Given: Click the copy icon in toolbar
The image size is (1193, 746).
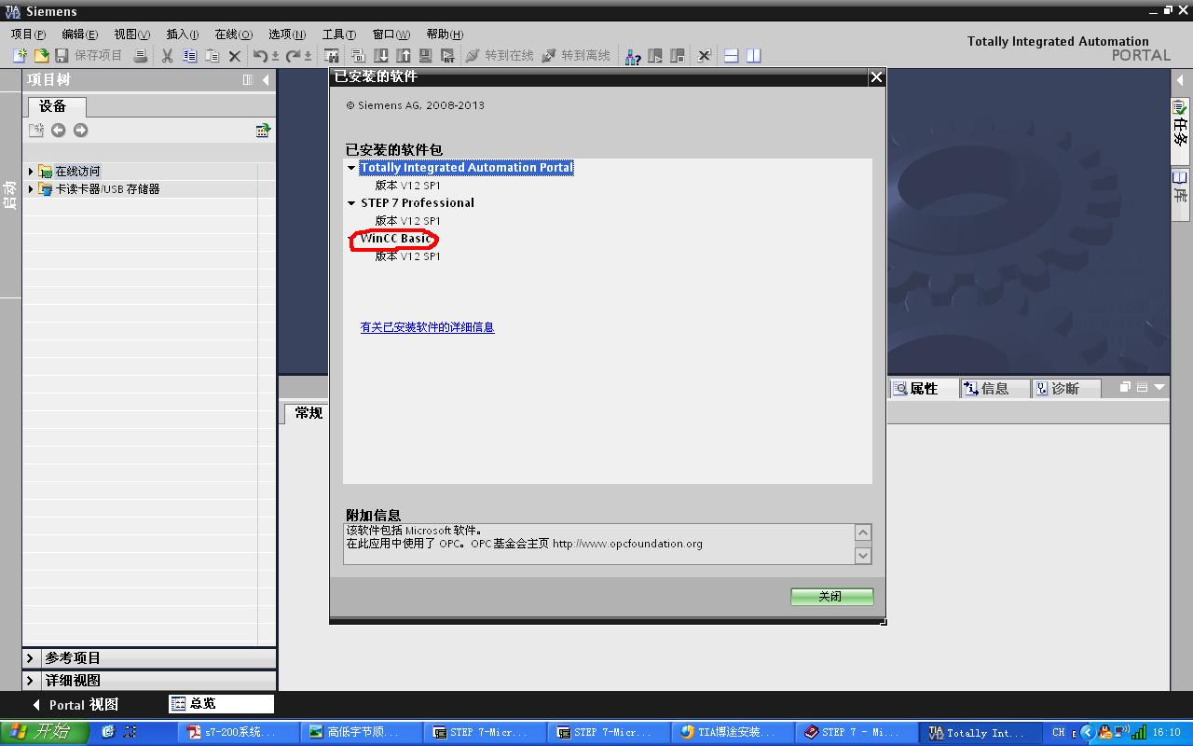Looking at the screenshot, I should 189,56.
